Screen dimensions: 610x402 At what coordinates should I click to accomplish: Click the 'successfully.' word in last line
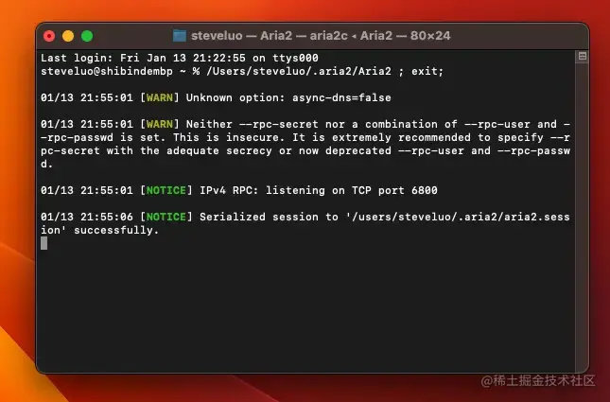(x=116, y=230)
